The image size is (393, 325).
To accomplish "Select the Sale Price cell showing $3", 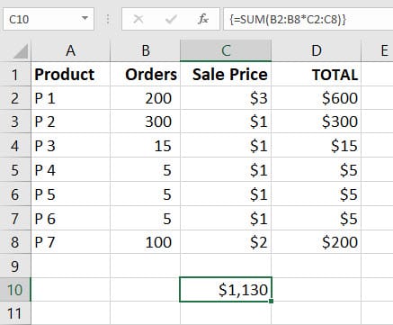I will (x=226, y=98).
